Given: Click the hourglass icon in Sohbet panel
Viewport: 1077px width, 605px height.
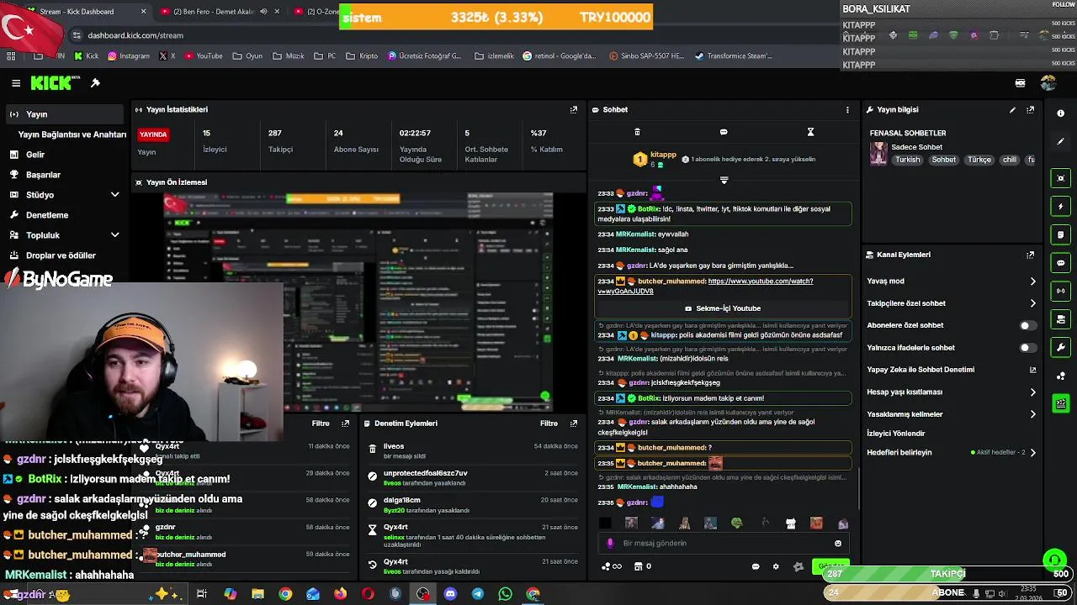Looking at the screenshot, I should (810, 132).
